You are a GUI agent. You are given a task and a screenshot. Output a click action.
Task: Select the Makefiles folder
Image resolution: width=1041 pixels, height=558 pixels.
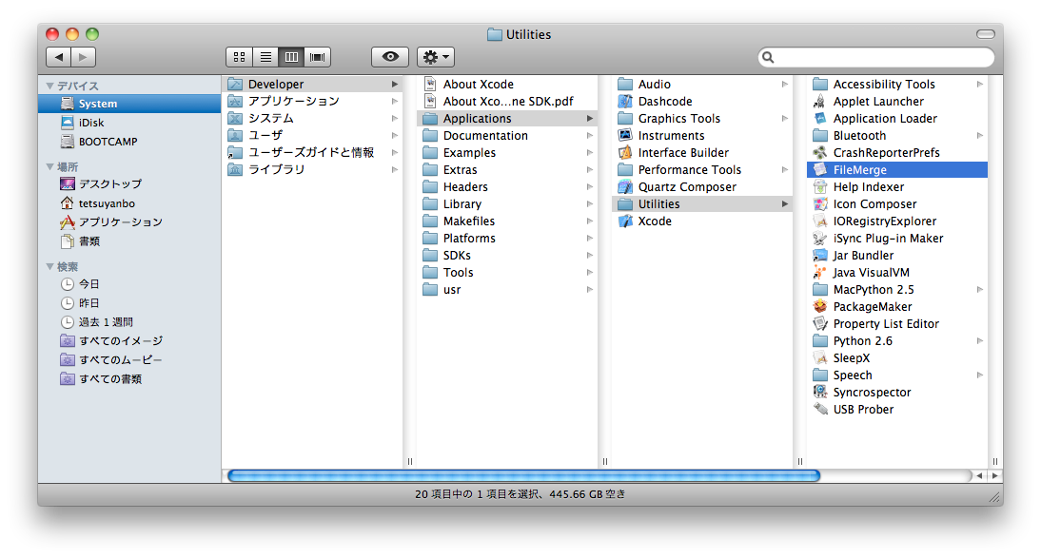pyautogui.click(x=507, y=221)
